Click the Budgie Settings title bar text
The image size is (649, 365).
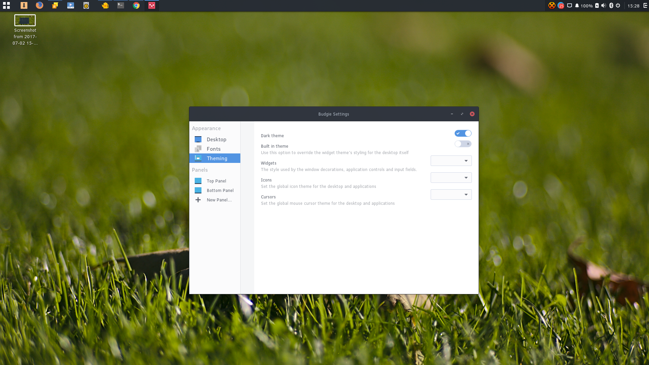(334, 114)
